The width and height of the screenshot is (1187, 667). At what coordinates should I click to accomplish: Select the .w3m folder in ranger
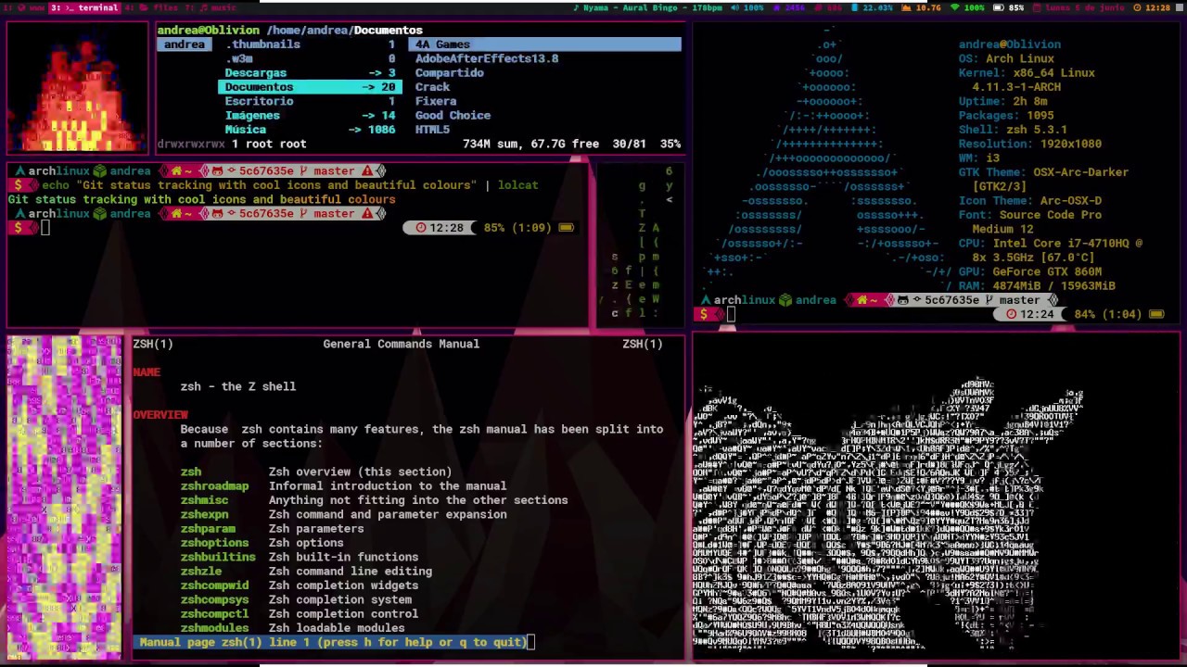310,58
